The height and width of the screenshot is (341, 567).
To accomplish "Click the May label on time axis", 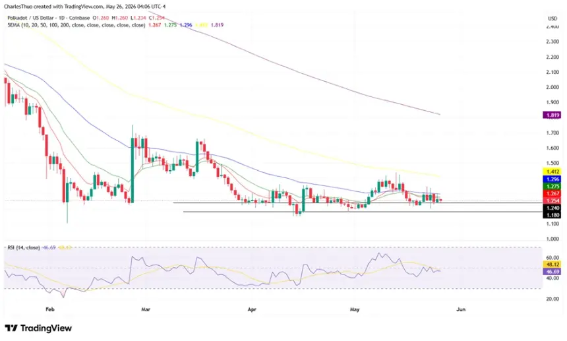I will [x=355, y=309].
